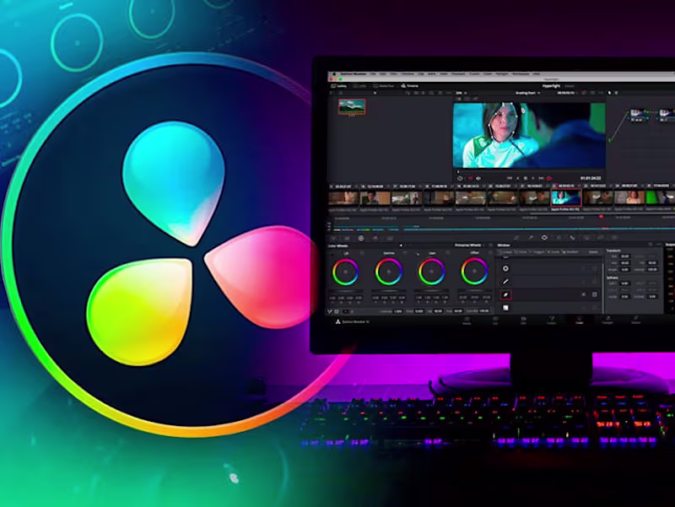Screen dimensions: 675x507
Task: Add a Circle window button
Action: click(521, 251)
